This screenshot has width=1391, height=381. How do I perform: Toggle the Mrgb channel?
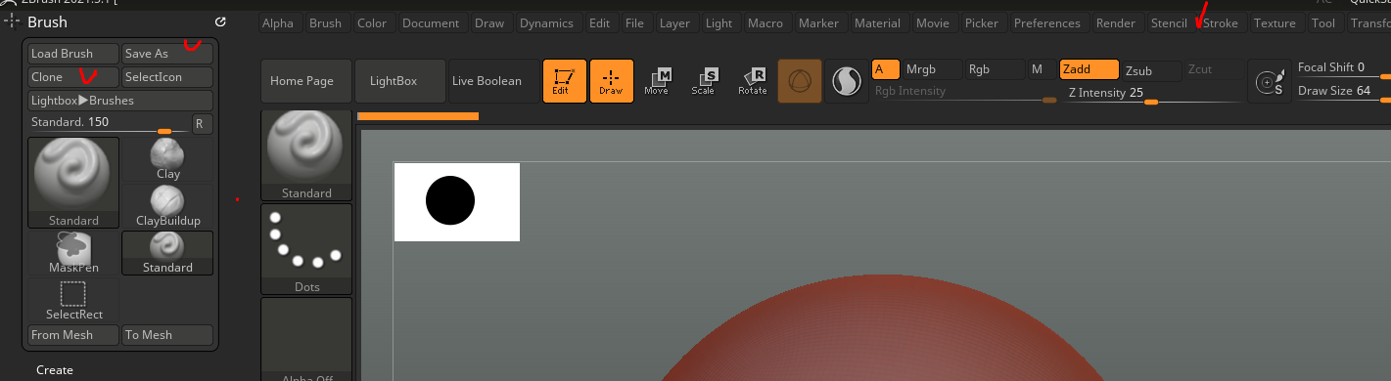pyautogui.click(x=931, y=69)
